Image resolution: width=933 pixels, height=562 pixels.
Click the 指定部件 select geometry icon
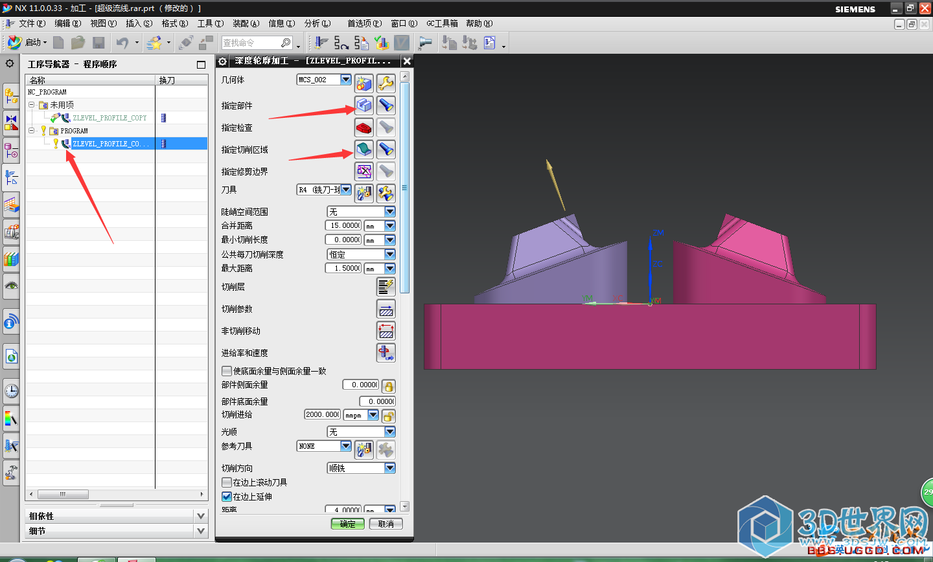(364, 106)
